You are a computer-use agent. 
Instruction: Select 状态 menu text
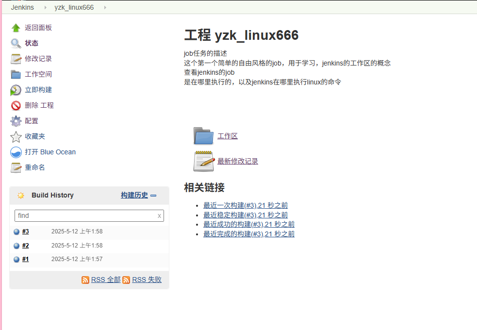pos(32,43)
